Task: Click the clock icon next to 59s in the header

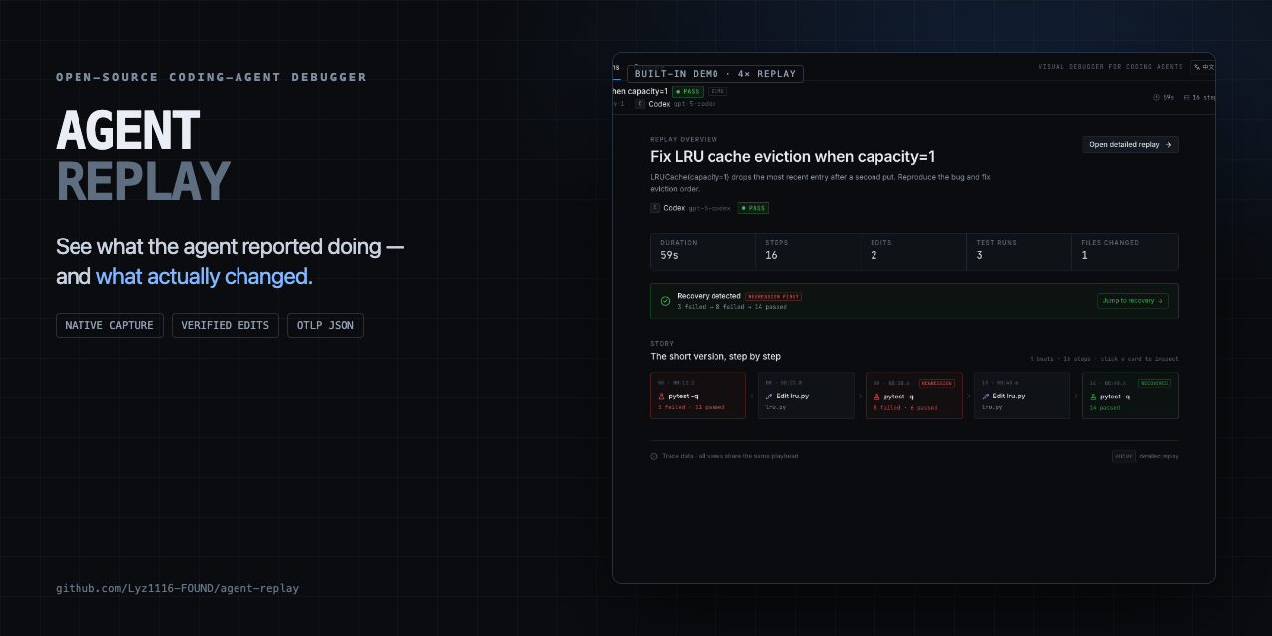Action: [1156, 98]
